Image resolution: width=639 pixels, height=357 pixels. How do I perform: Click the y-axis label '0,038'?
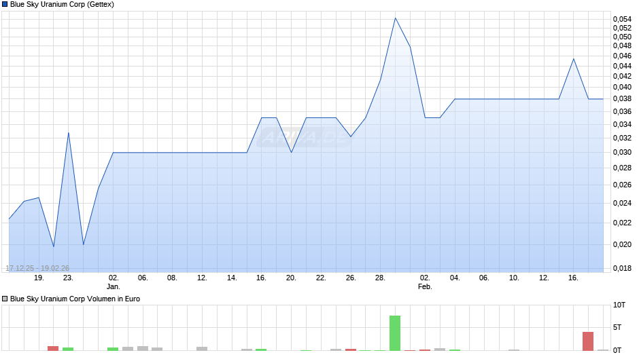point(622,98)
